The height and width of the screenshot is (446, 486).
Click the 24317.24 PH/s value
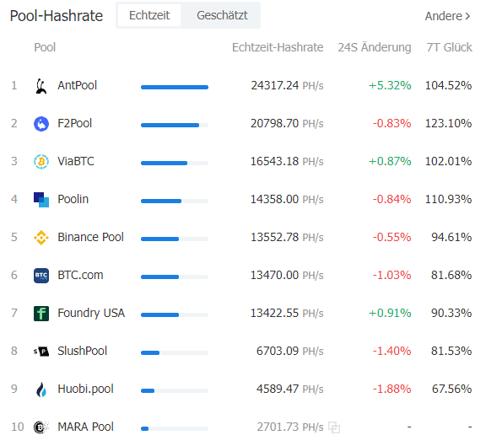(x=287, y=85)
